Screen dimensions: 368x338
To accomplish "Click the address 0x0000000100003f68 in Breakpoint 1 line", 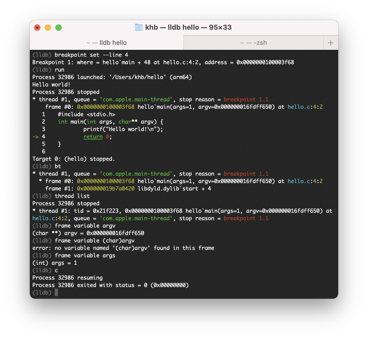I will tap(265, 62).
